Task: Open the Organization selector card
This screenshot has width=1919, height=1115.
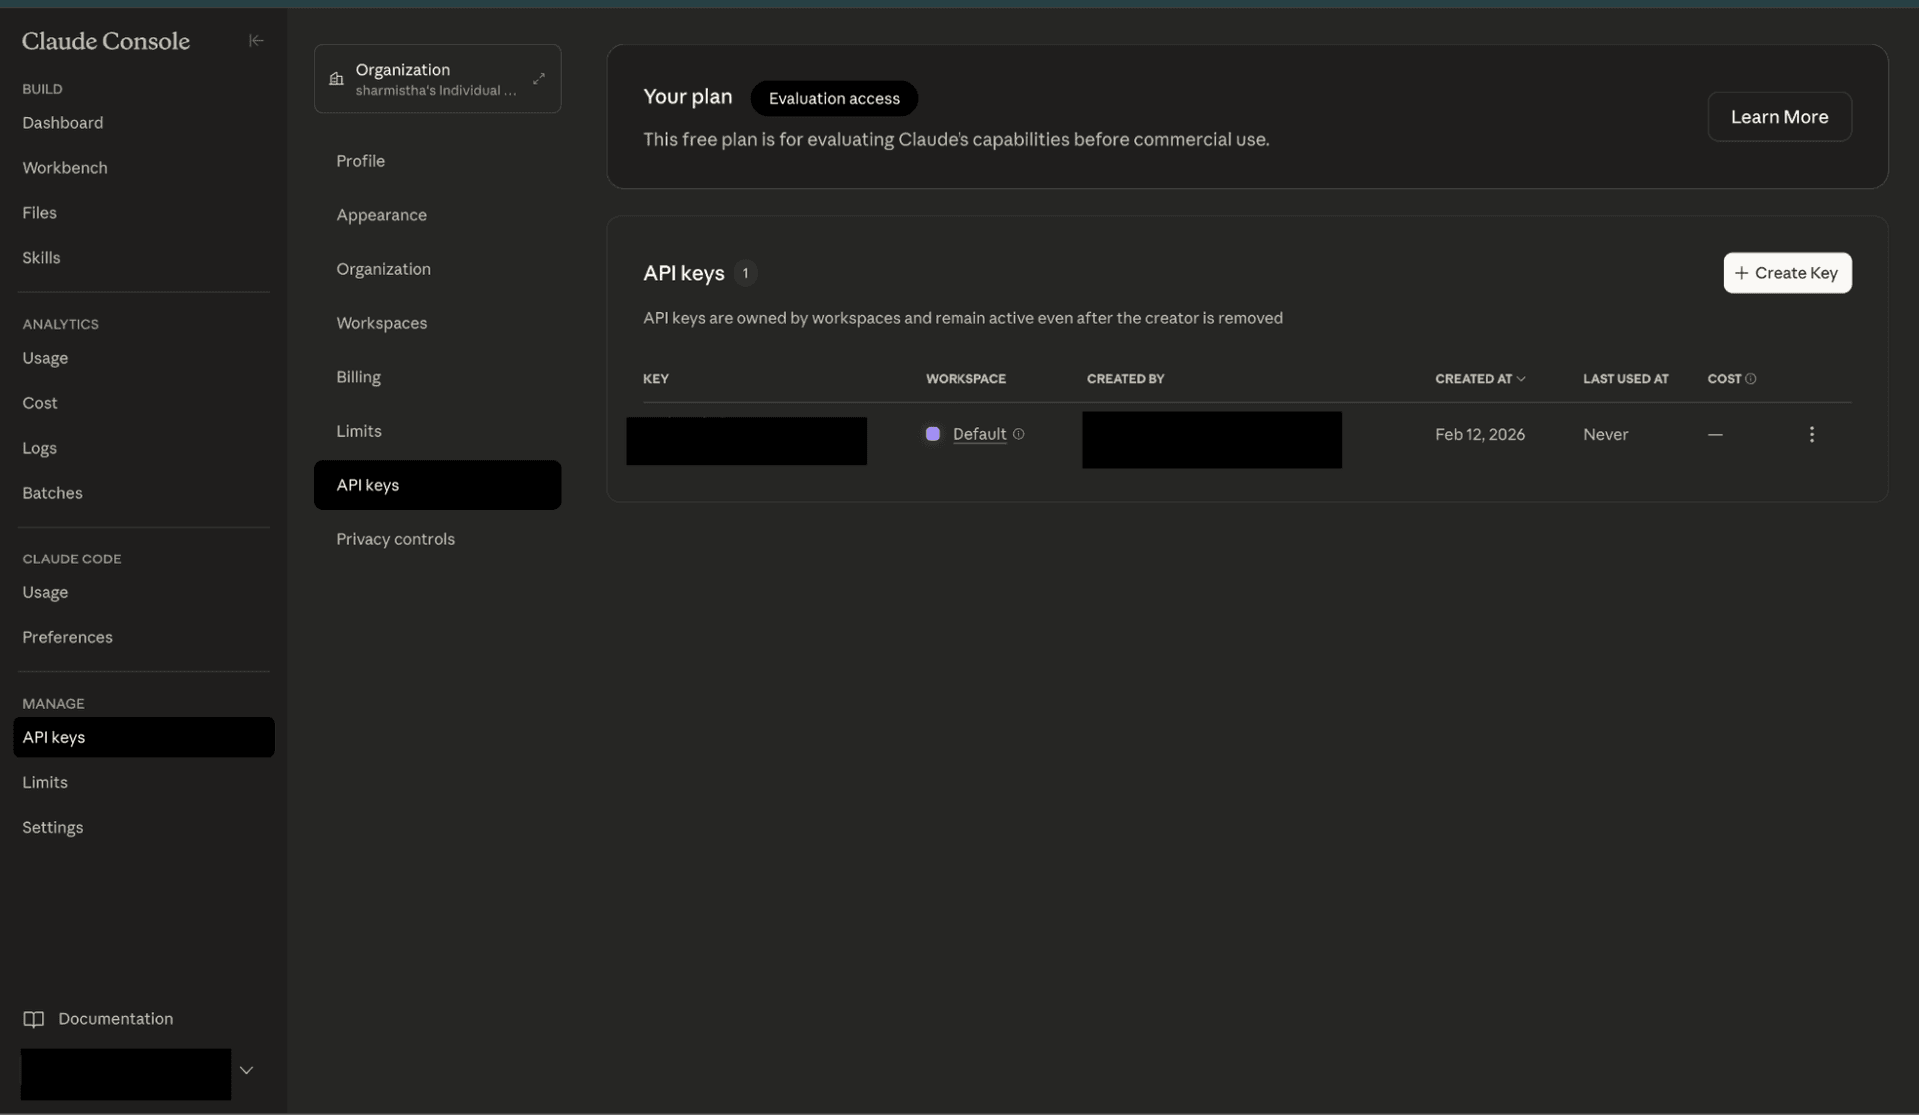Action: click(x=436, y=79)
